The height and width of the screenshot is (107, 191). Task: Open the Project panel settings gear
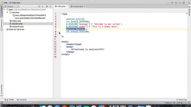[x=47, y=7]
